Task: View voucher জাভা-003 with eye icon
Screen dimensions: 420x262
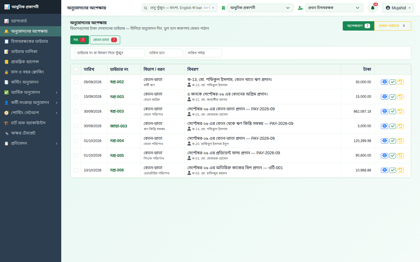Action: (x=384, y=126)
